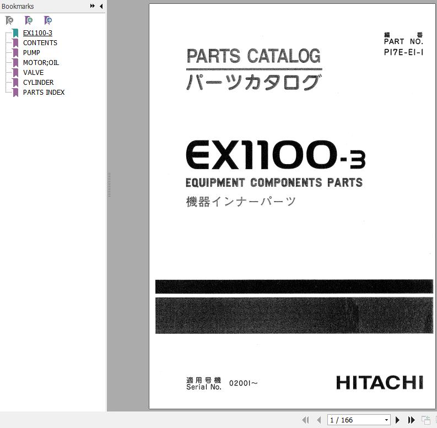Go to the next page

pyautogui.click(x=398, y=420)
